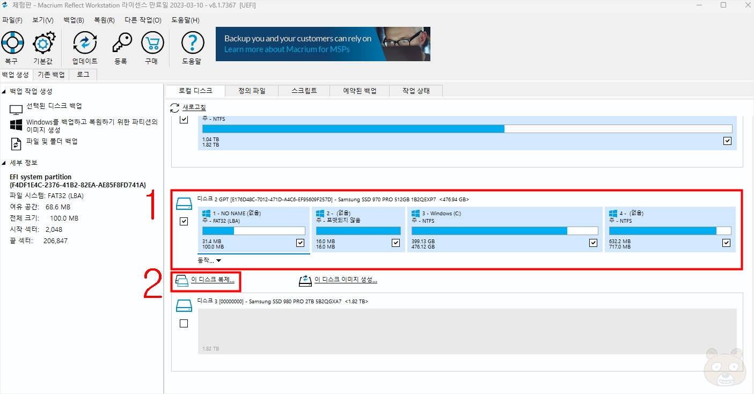The image size is (754, 394).
Task: Toggle the top disk's checkbox above disk 2
Action: 184,119
